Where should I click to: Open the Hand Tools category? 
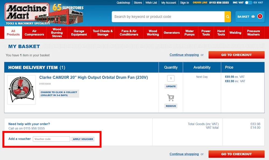point(221,33)
